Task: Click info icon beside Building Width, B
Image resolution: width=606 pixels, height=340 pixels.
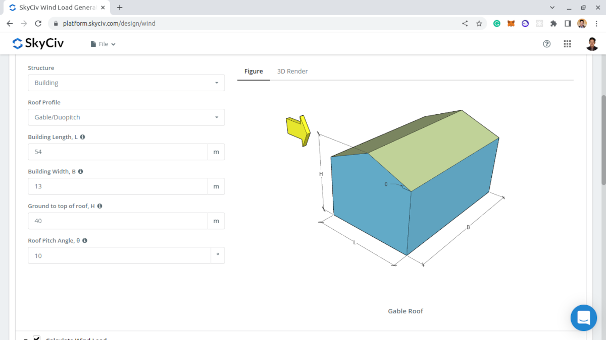Action: (x=80, y=172)
